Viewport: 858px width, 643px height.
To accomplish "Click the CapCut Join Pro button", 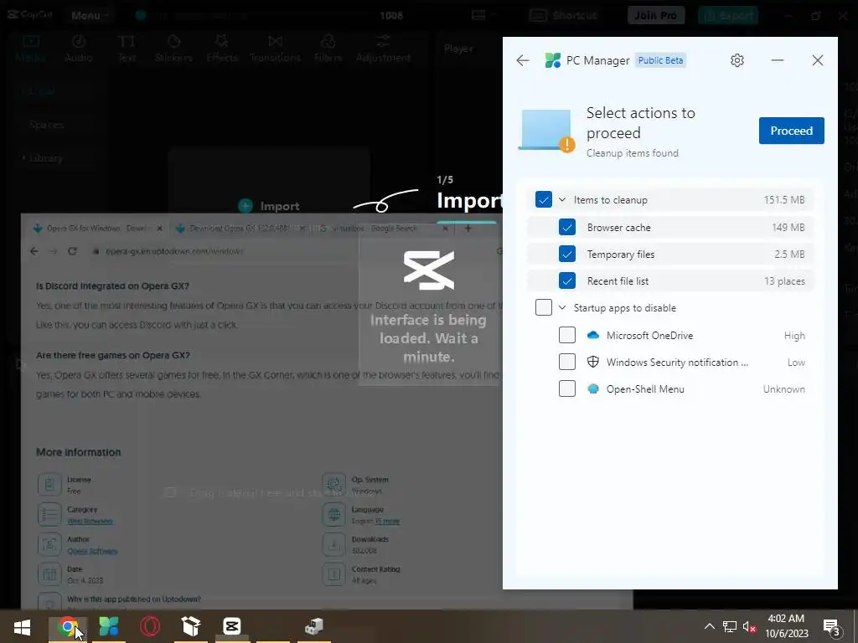I will (x=655, y=15).
